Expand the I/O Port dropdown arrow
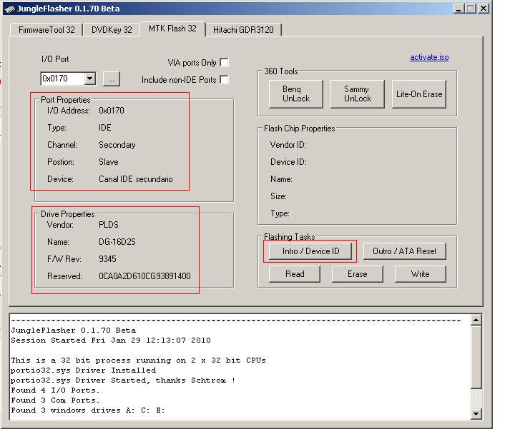The image size is (515, 429). tap(89, 79)
